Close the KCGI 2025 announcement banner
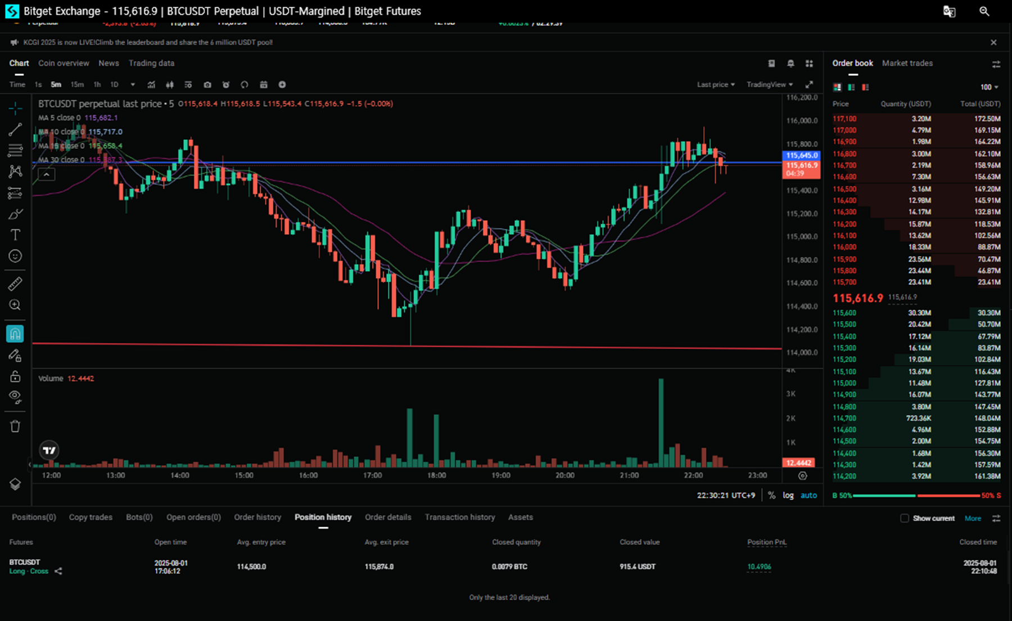1012x621 pixels. pos(993,43)
